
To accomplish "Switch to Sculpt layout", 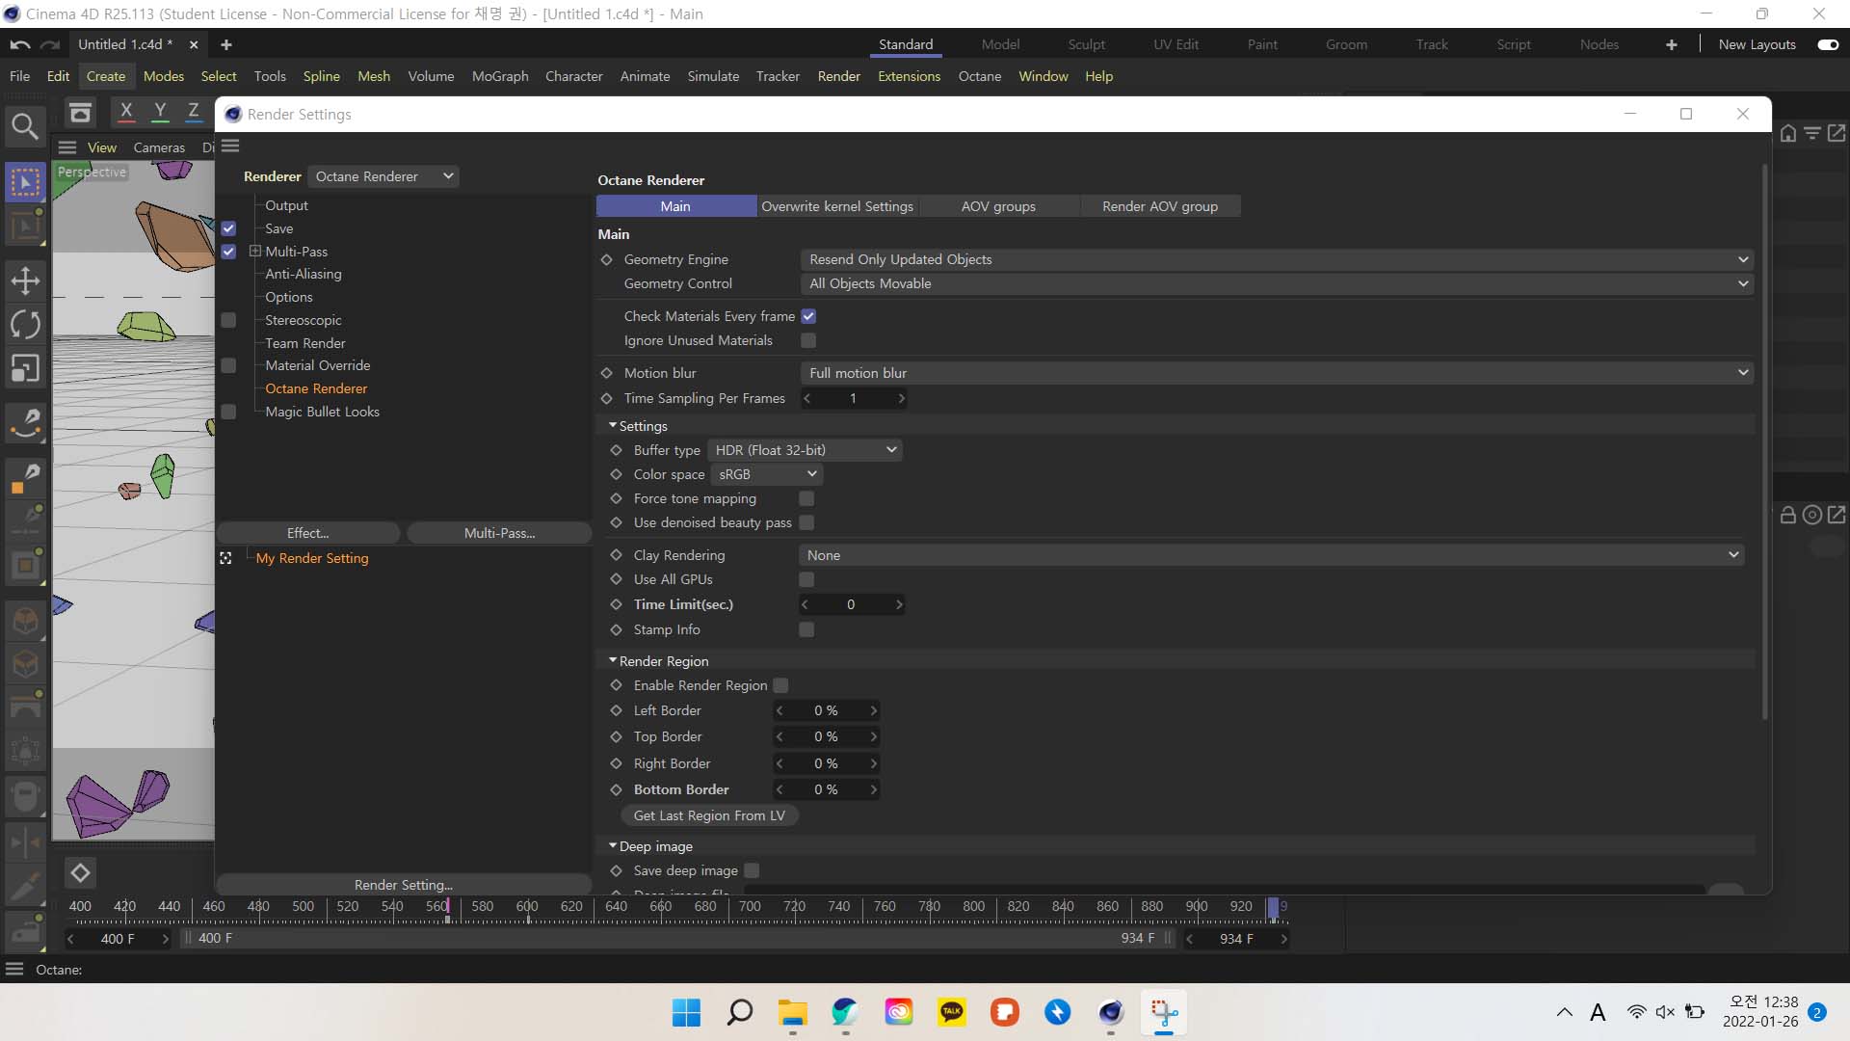I will [1086, 44].
